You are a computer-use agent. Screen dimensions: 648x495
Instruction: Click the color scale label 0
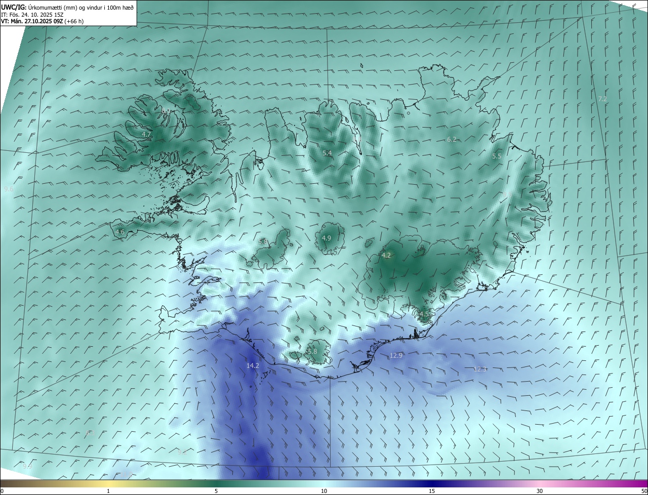pyautogui.click(x=2, y=491)
